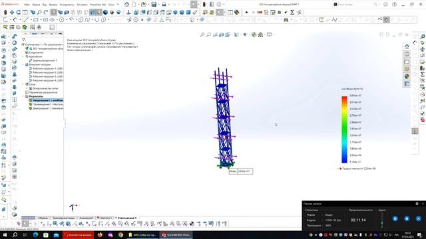Image resolution: width=426 pixels, height=239 pixels.
Task: Click the Home icon in the title toolbar
Action: click(x=126, y=5)
